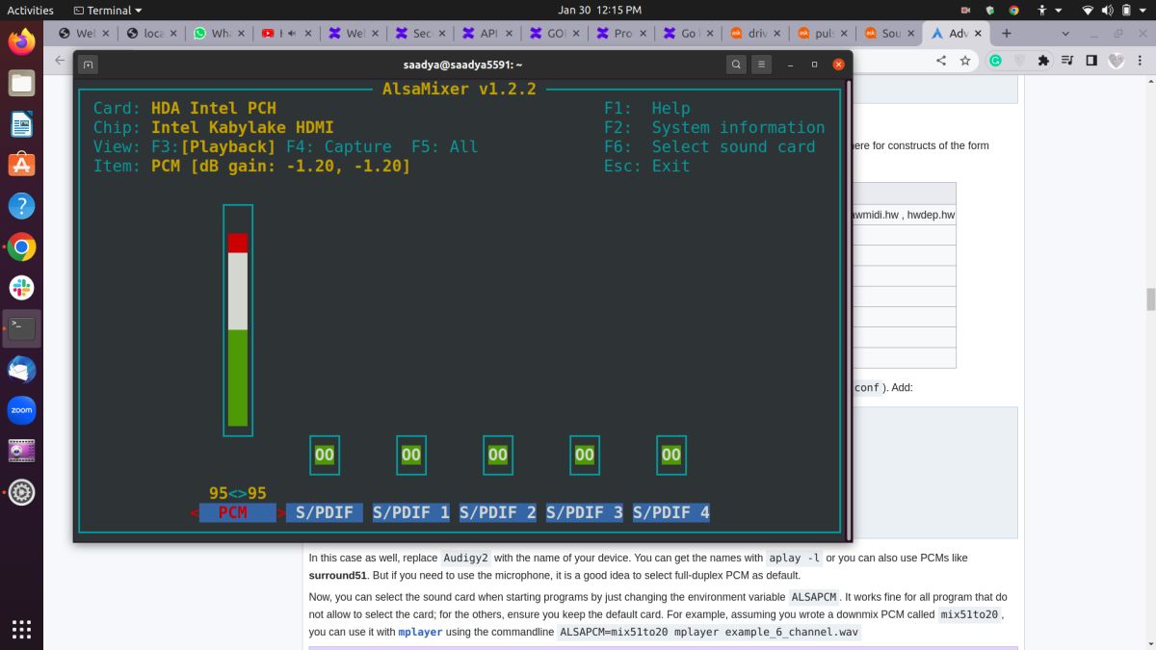Close the 'loca' browser tab
The width and height of the screenshot is (1156, 650).
tap(173, 33)
